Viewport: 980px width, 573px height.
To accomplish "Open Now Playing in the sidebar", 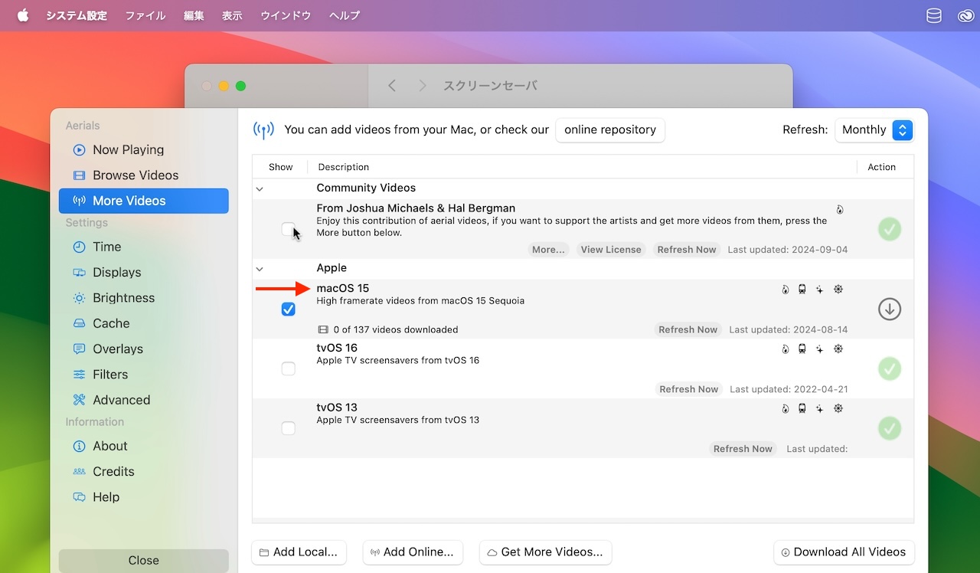I will (143, 149).
